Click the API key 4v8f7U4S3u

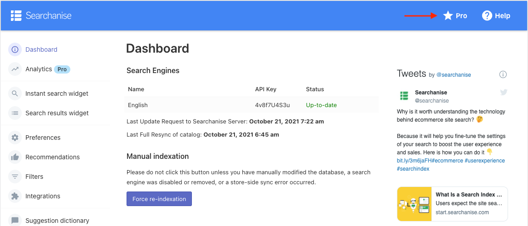[x=273, y=105]
